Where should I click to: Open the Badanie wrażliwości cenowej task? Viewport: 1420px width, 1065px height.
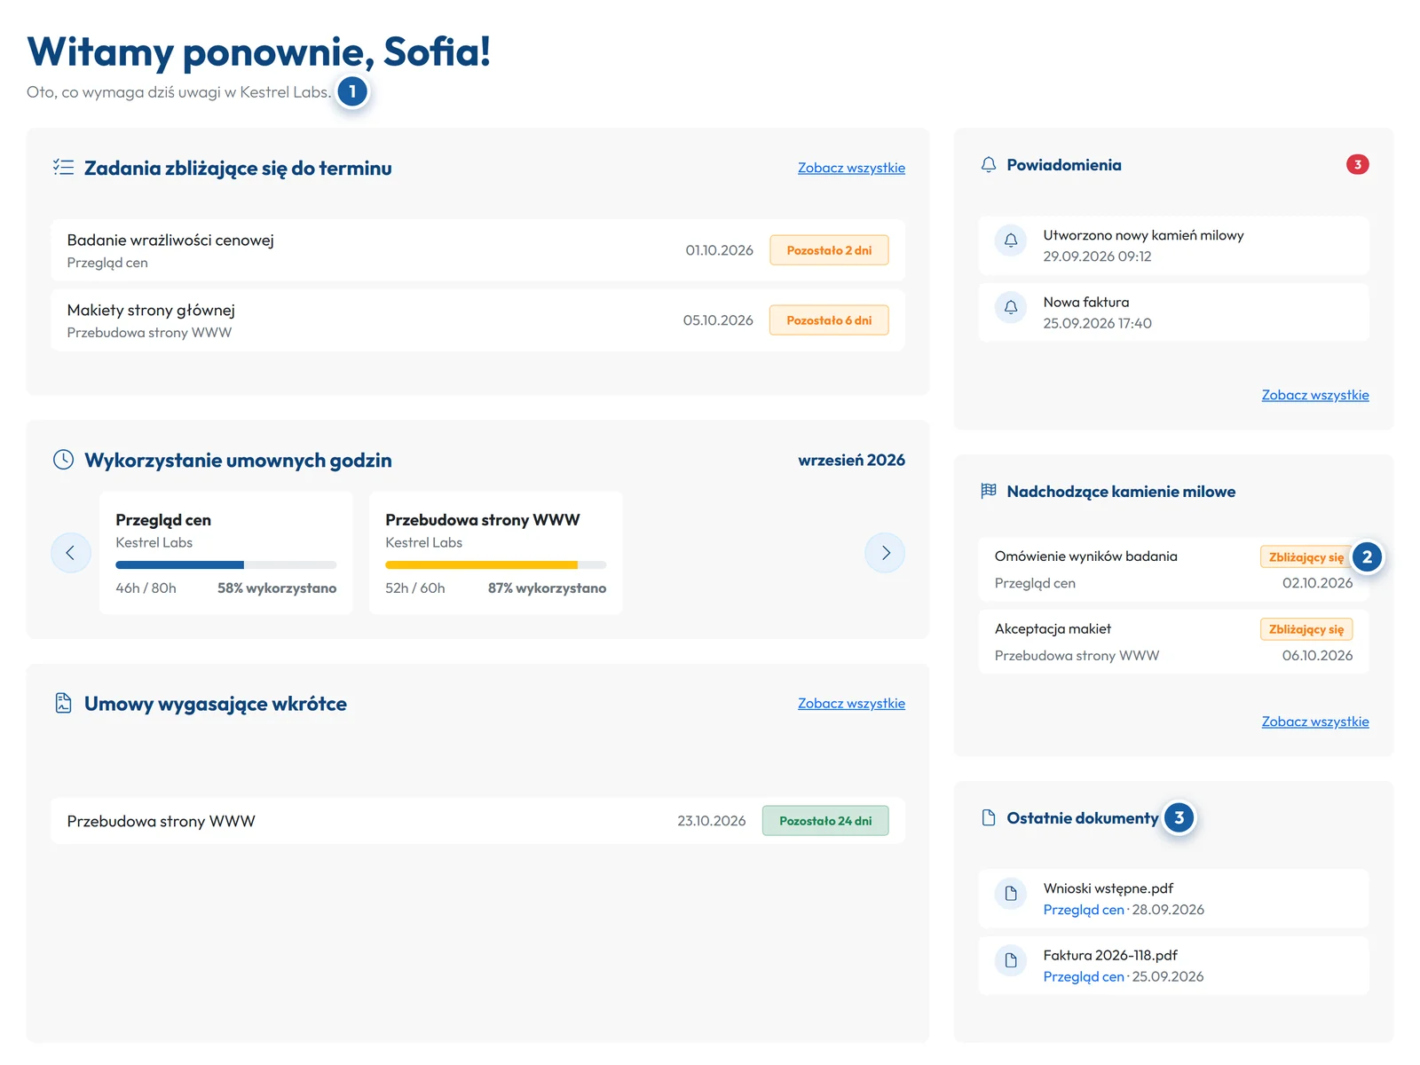[477, 250]
